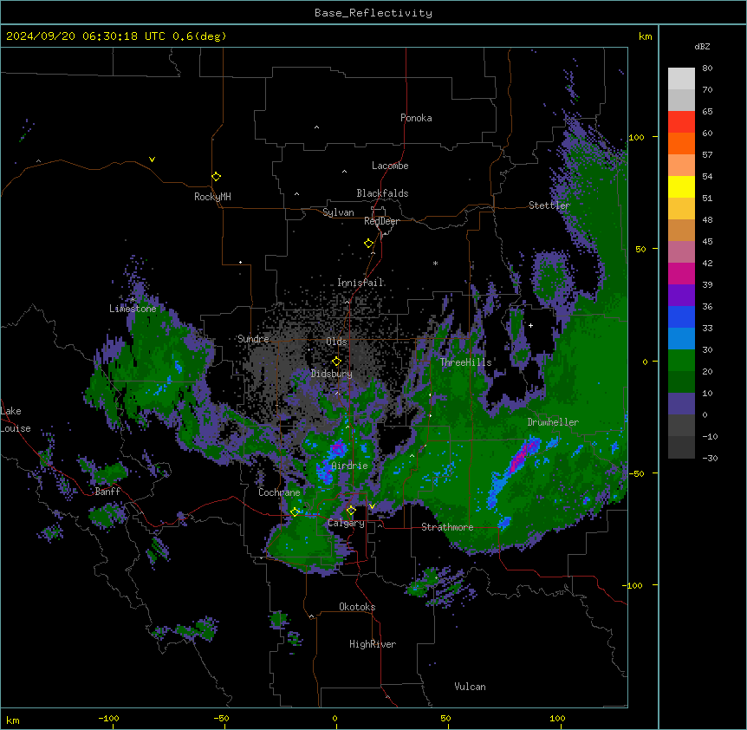The image size is (747, 730).
Task: Select the white 70-80 dBZ legend band
Action: pos(681,79)
